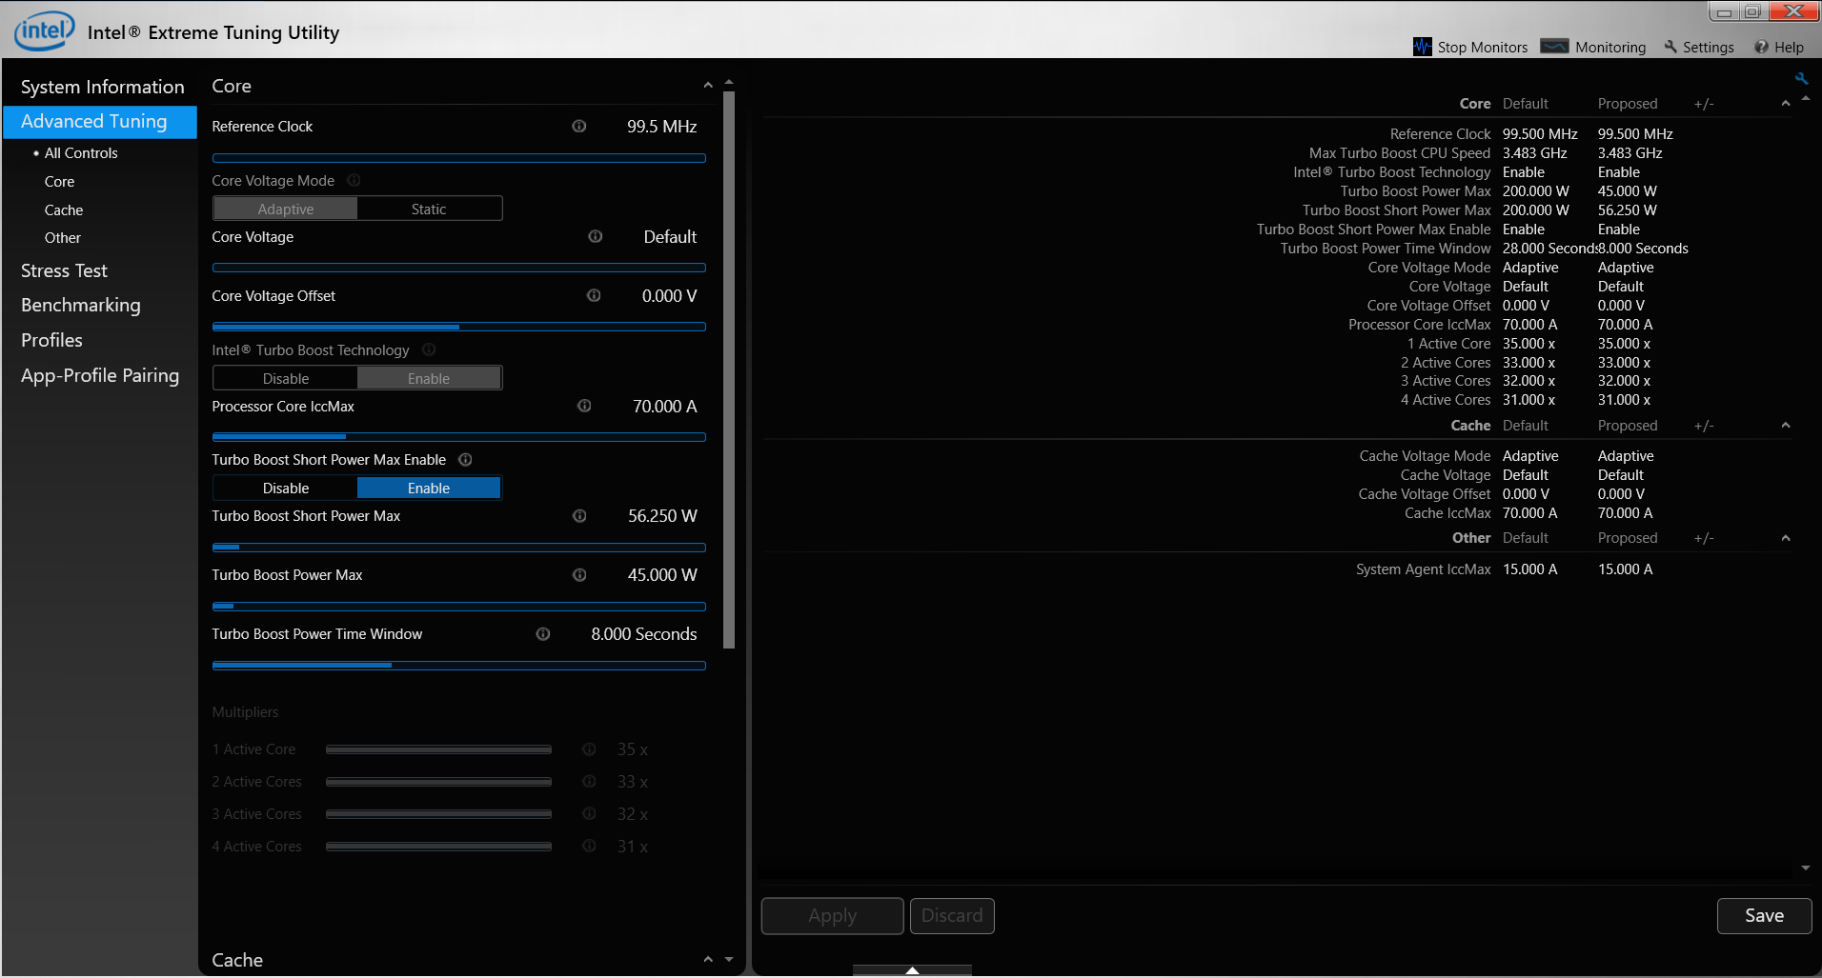Disable Turbo Boost Short Power Max
Screen dimensions: 1822x978
click(x=285, y=489)
